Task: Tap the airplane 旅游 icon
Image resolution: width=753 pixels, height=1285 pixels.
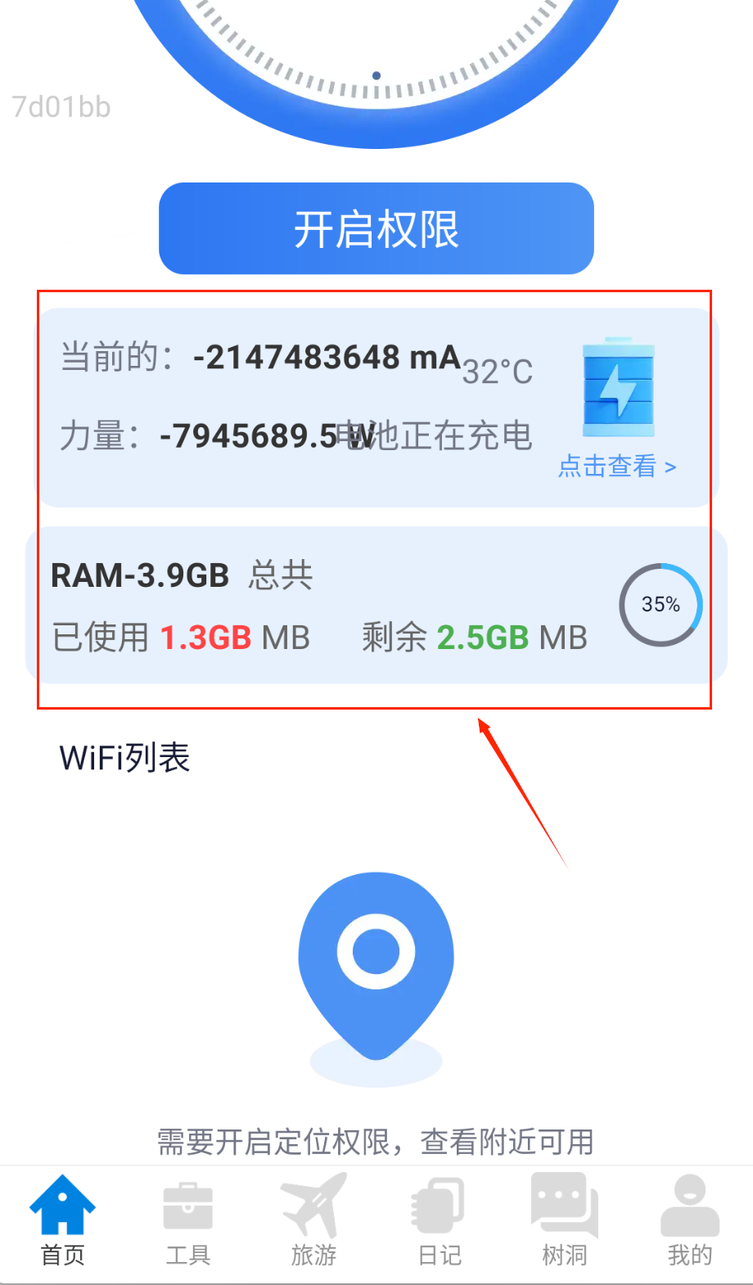Action: click(x=313, y=1205)
